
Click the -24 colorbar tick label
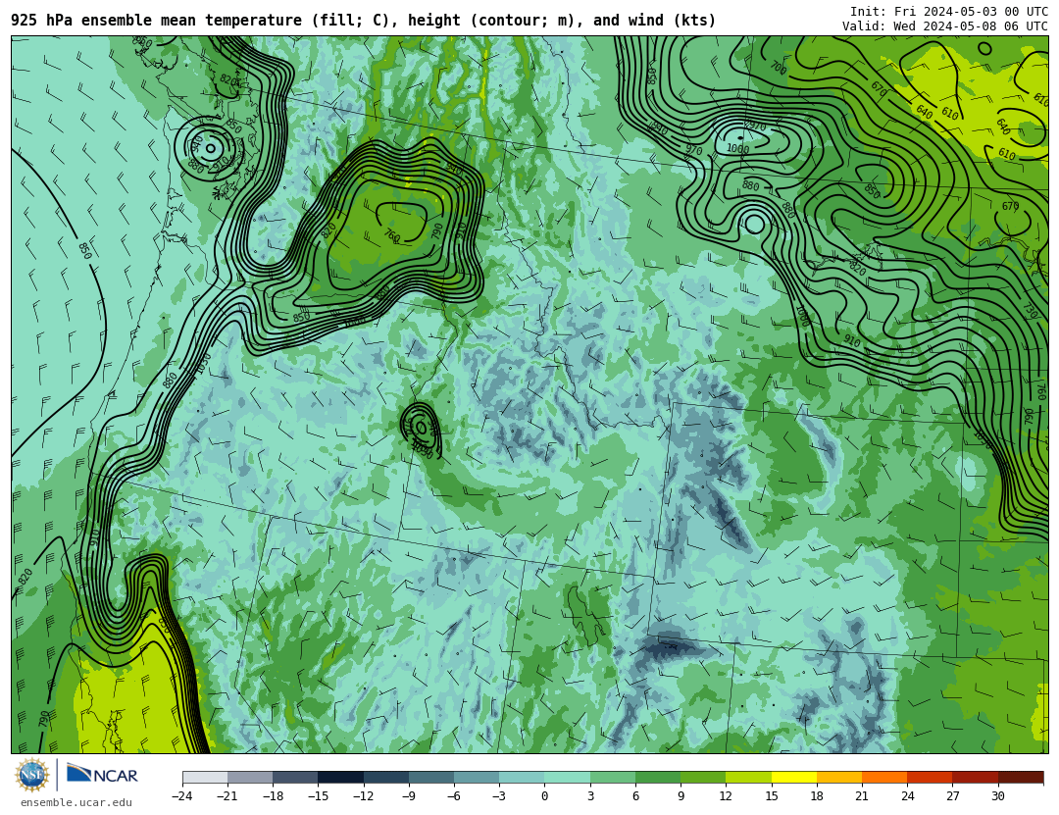pos(182,796)
